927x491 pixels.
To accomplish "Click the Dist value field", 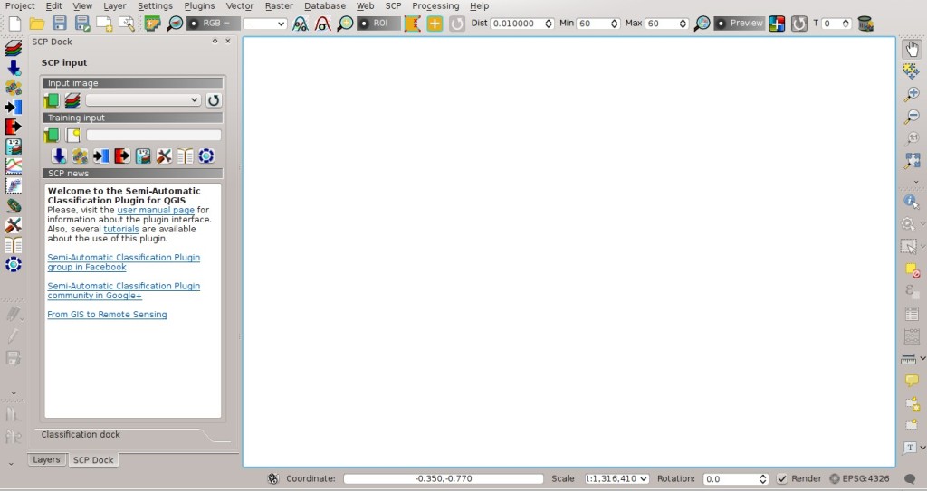I will point(517,24).
